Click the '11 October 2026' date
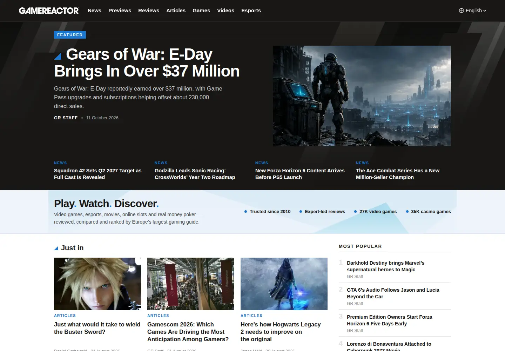This screenshot has width=505, height=351. (102, 118)
